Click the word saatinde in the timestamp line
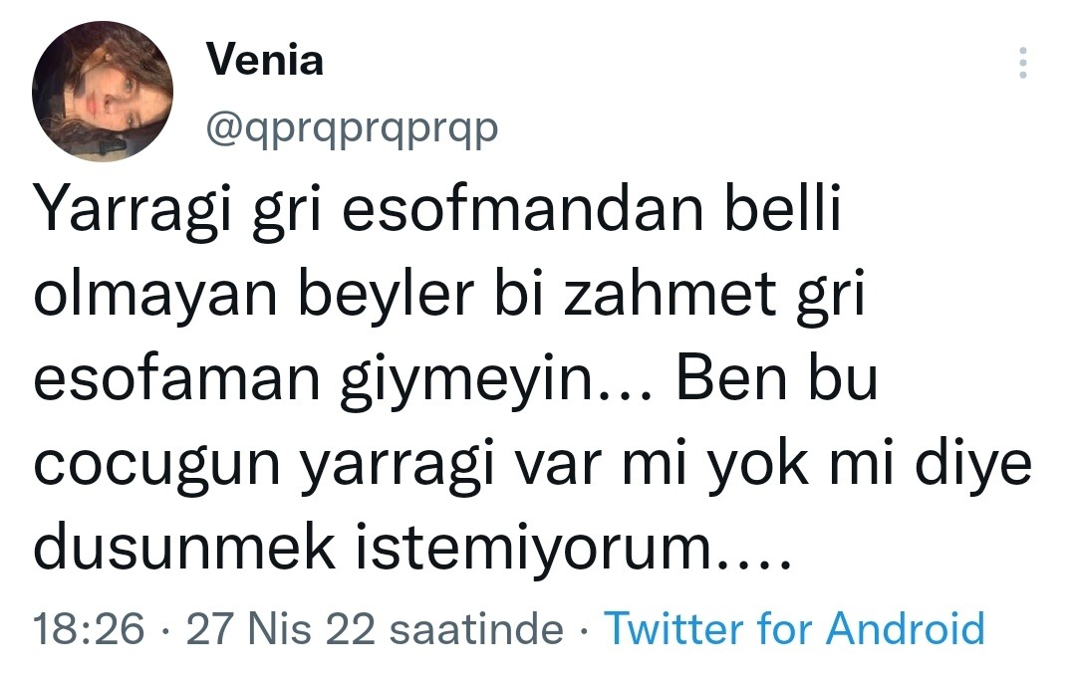Image resolution: width=1076 pixels, height=681 pixels. tap(475, 629)
